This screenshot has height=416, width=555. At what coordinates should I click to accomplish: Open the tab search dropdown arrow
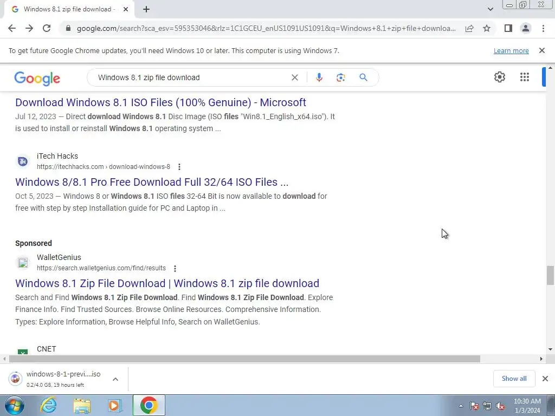coord(490,9)
